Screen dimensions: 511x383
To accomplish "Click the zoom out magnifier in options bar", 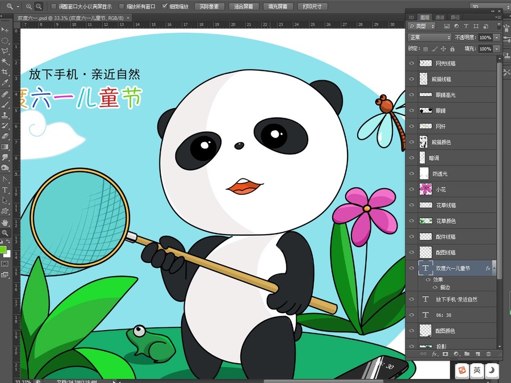I will [x=39, y=6].
